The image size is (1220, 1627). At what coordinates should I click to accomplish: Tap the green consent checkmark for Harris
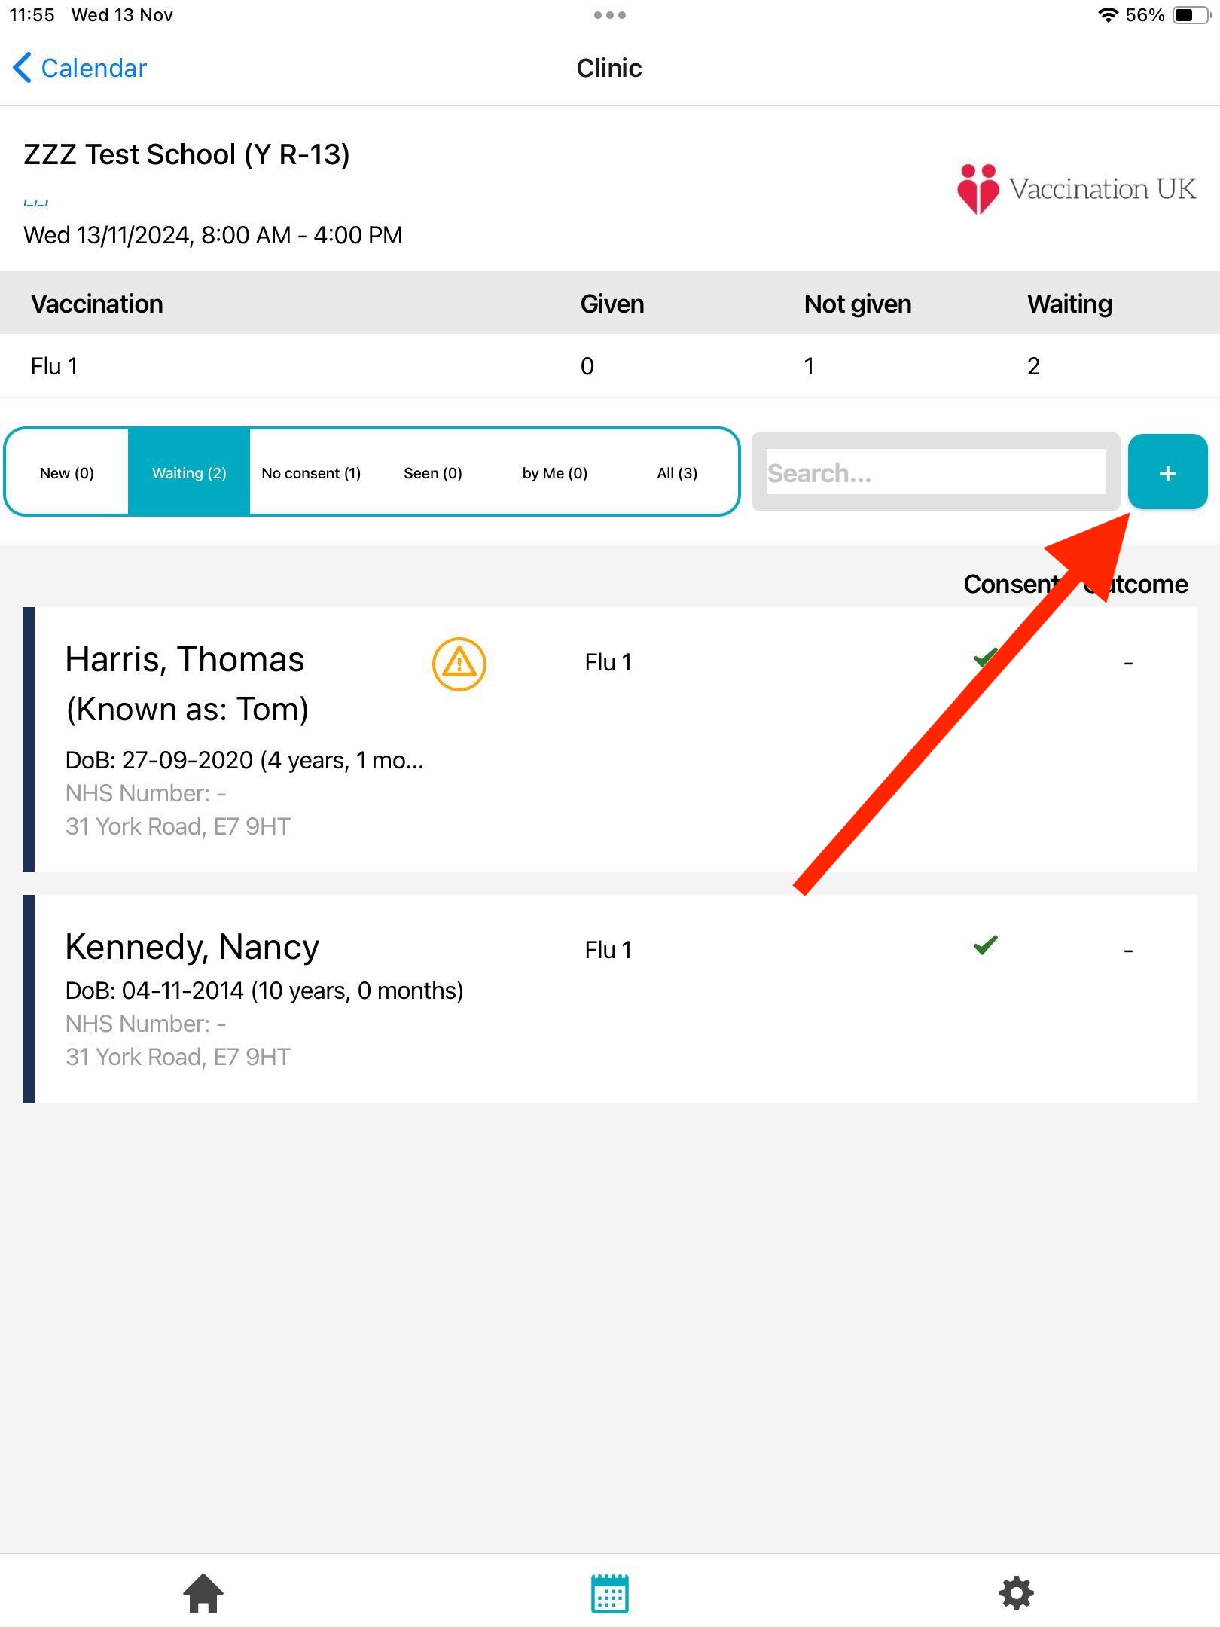point(982,659)
